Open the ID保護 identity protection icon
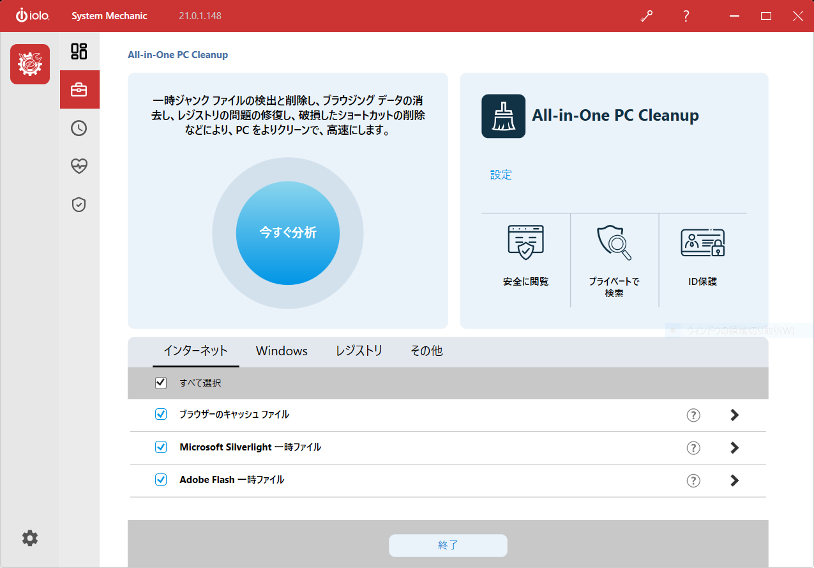Image resolution: width=814 pixels, height=568 pixels. click(x=702, y=243)
